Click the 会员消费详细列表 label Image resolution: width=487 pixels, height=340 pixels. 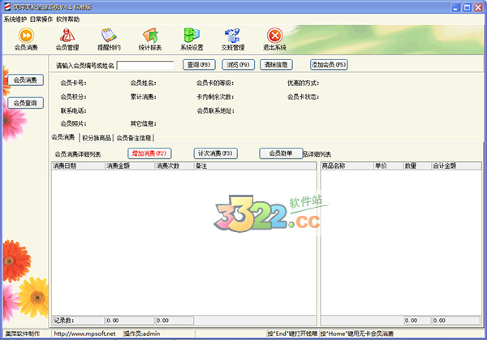[x=78, y=154]
